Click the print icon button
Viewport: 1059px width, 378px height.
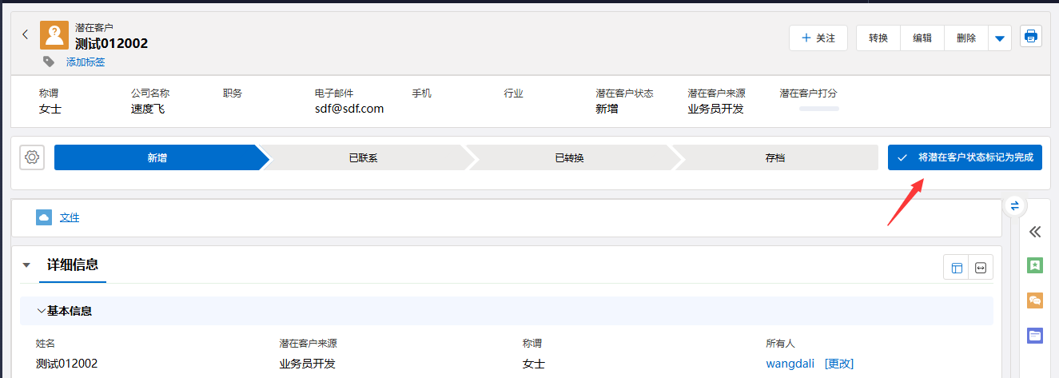[x=1031, y=37]
